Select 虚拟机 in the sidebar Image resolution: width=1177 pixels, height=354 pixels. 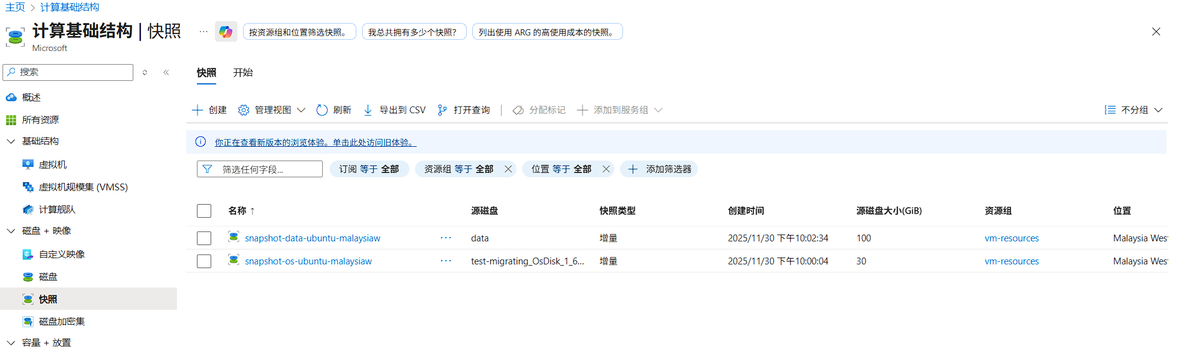(x=52, y=165)
